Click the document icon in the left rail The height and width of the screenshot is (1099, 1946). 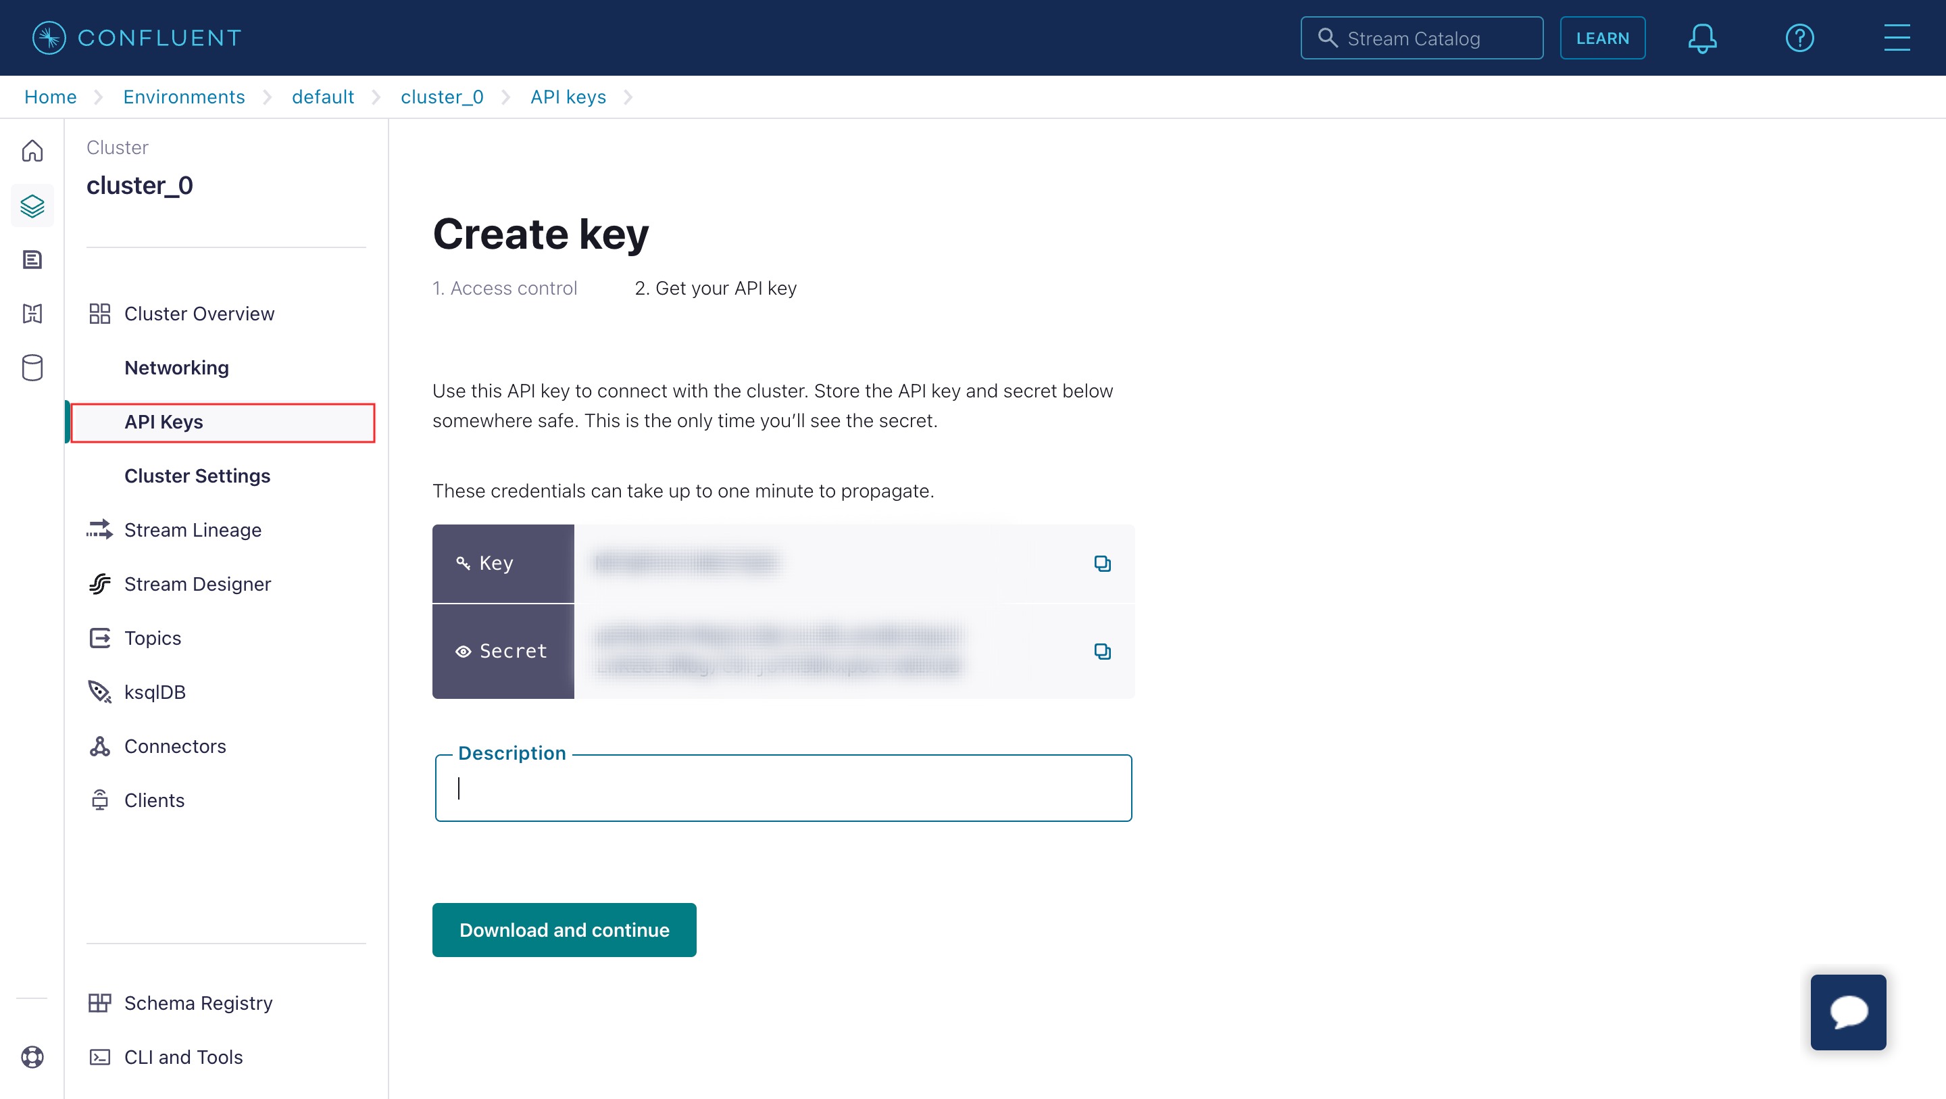(32, 260)
